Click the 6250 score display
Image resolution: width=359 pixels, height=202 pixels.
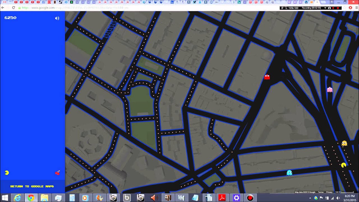click(x=10, y=18)
